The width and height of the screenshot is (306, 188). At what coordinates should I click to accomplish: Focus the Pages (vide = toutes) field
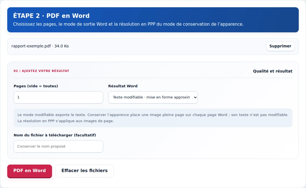58,97
